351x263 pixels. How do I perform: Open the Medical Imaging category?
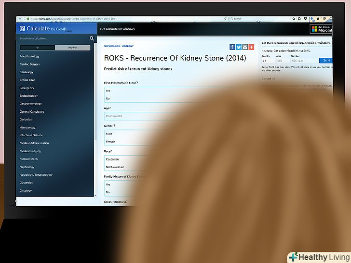(x=30, y=151)
